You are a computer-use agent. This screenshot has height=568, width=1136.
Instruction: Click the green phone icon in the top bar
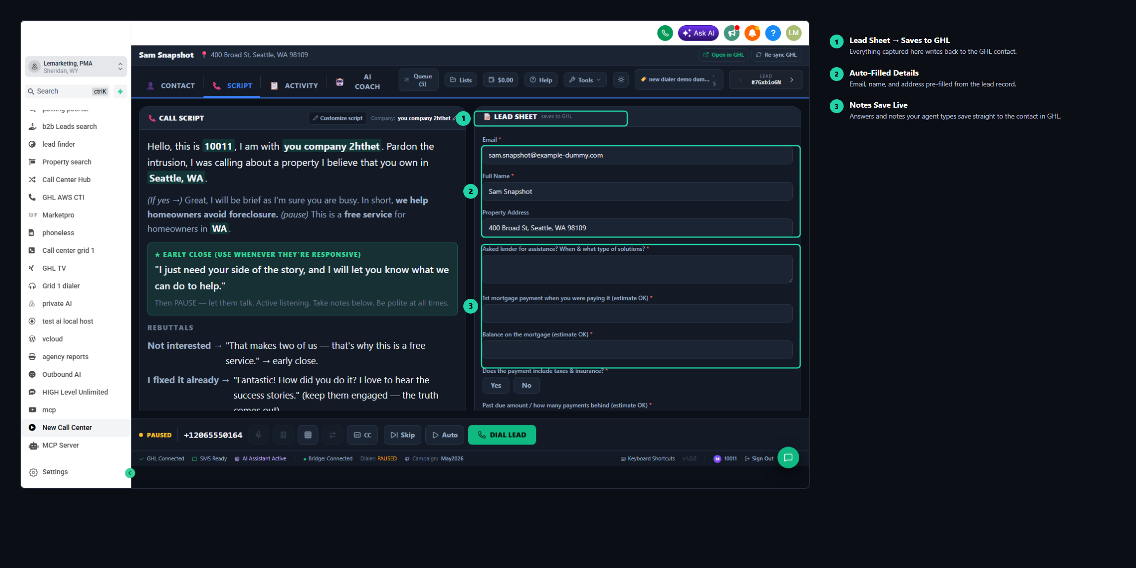[x=665, y=33]
